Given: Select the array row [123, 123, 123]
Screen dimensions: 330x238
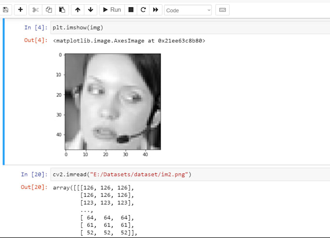Looking at the screenshot, I should (x=107, y=203).
